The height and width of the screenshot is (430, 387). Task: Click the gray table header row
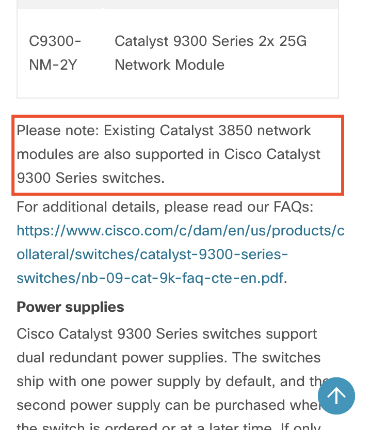pyautogui.click(x=178, y=4)
